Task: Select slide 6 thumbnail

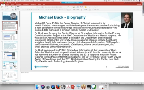Action: click(10, 65)
